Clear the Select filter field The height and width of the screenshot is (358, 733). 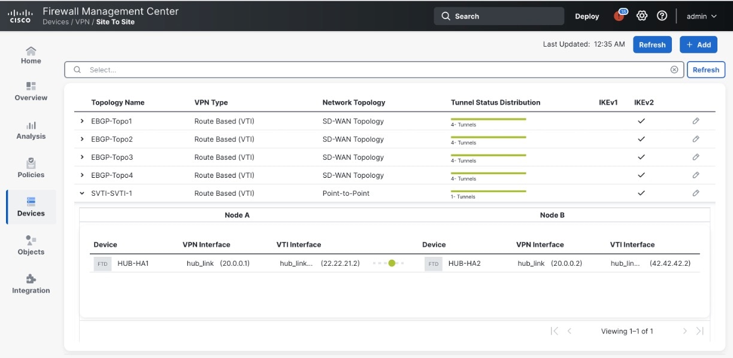(674, 69)
